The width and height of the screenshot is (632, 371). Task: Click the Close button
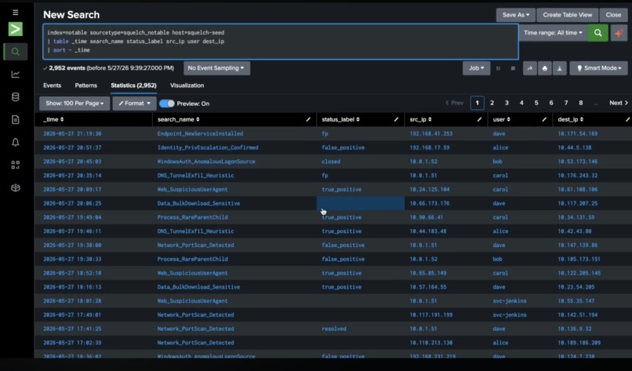pyautogui.click(x=613, y=15)
